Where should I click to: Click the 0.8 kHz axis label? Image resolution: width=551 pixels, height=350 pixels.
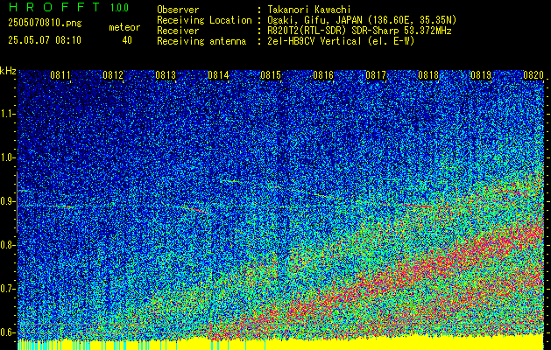click(7, 245)
